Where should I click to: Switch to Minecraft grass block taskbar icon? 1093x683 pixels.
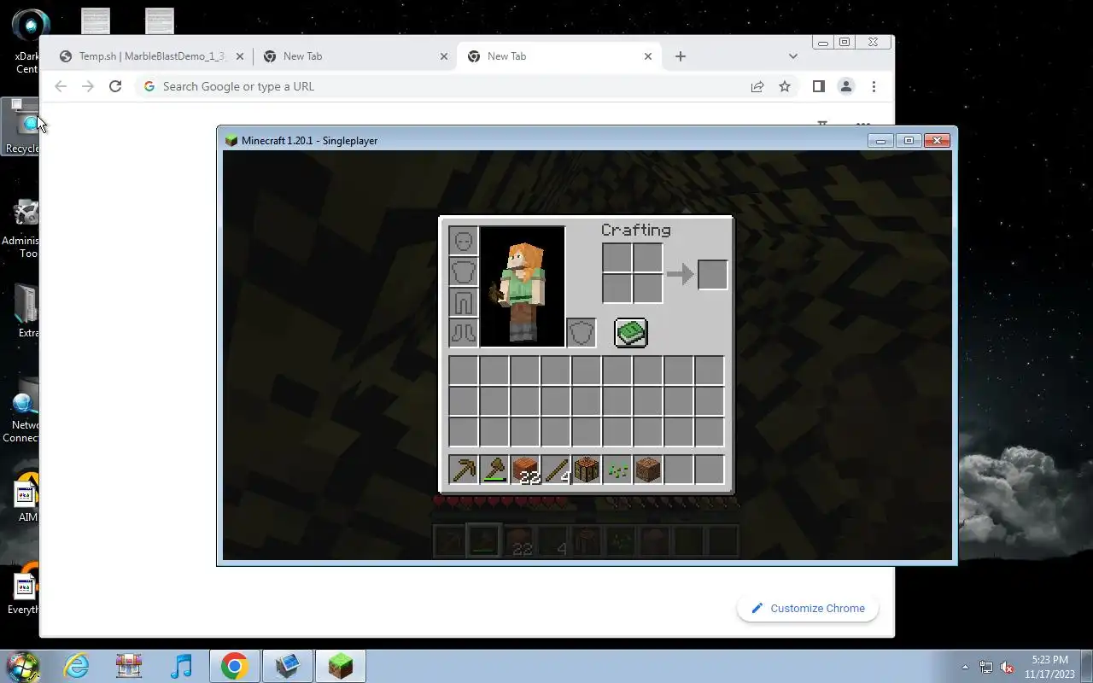(x=341, y=666)
